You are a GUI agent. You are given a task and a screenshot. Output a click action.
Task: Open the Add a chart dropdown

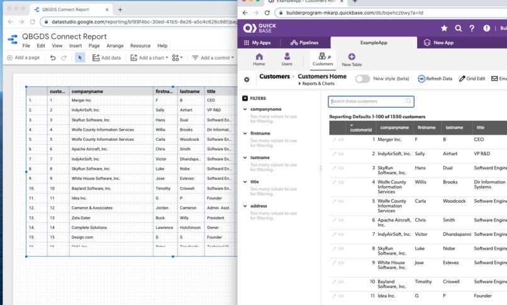(149, 58)
